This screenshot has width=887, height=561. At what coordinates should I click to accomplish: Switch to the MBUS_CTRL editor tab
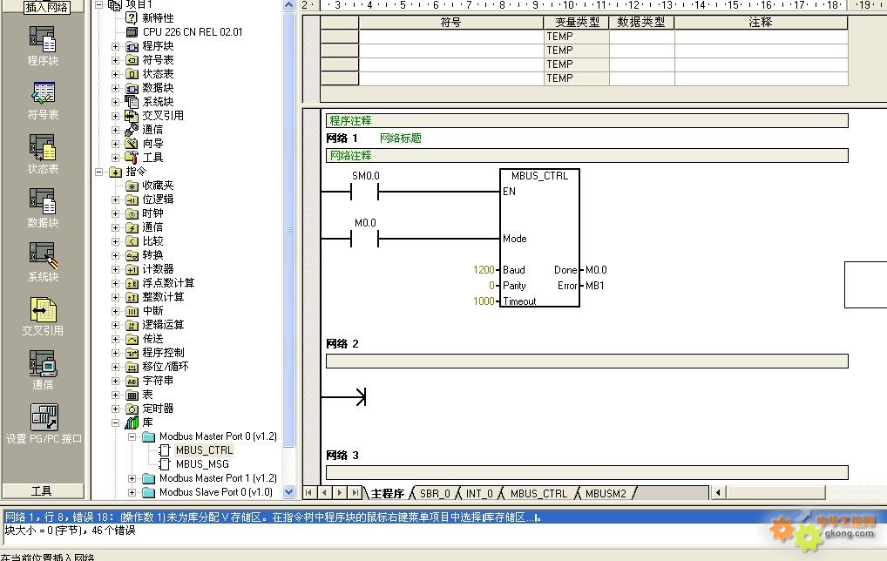pos(538,494)
